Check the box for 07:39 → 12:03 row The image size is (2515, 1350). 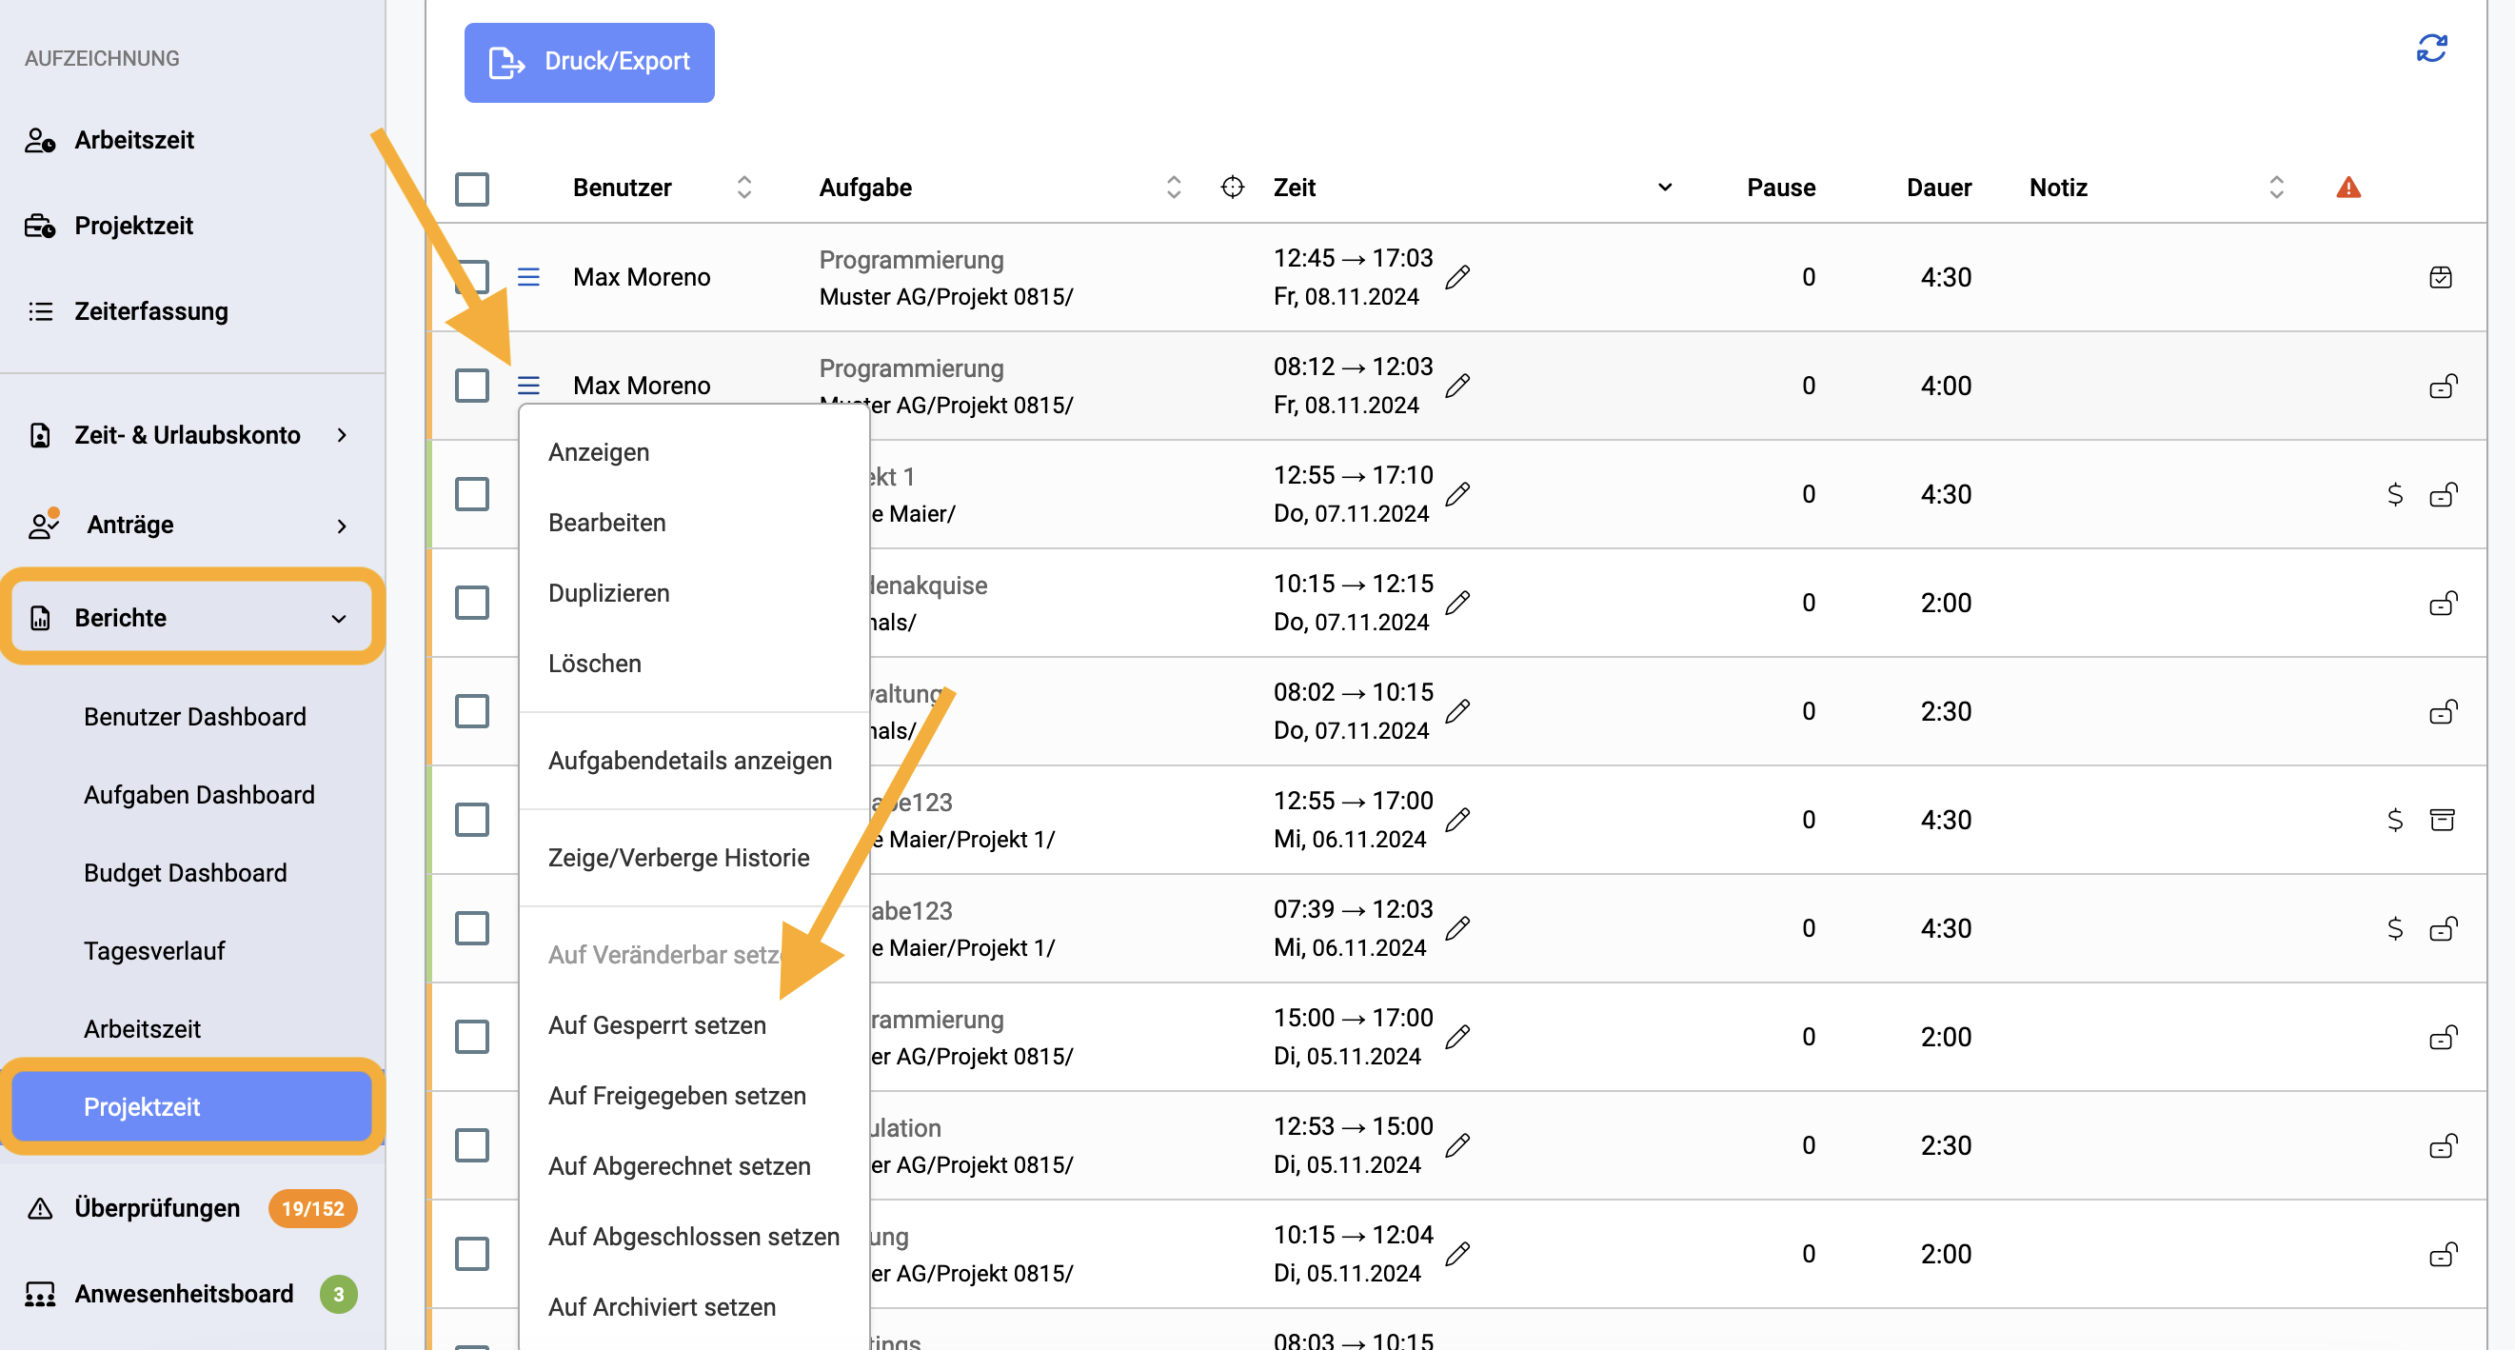471,927
